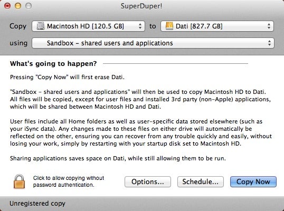
Task: Open the Schedule... dialog
Action: click(201, 181)
